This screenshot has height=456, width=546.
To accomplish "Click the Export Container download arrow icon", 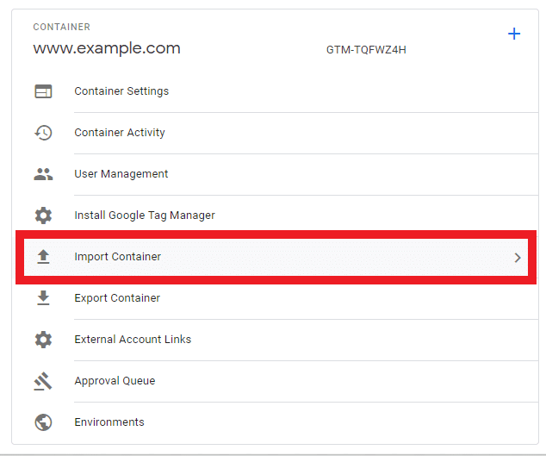I will pyautogui.click(x=43, y=298).
